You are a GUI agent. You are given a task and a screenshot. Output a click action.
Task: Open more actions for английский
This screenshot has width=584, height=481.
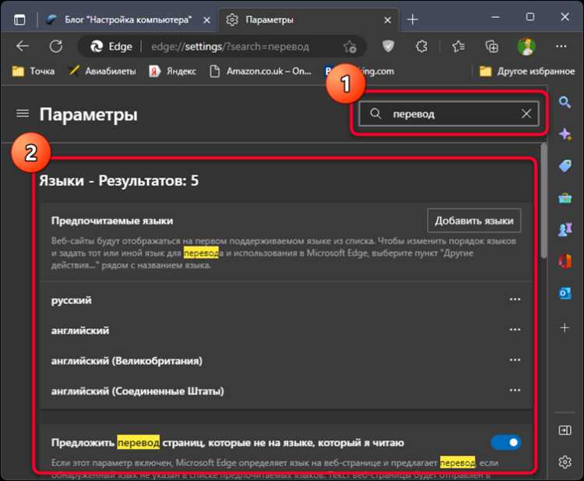515,330
